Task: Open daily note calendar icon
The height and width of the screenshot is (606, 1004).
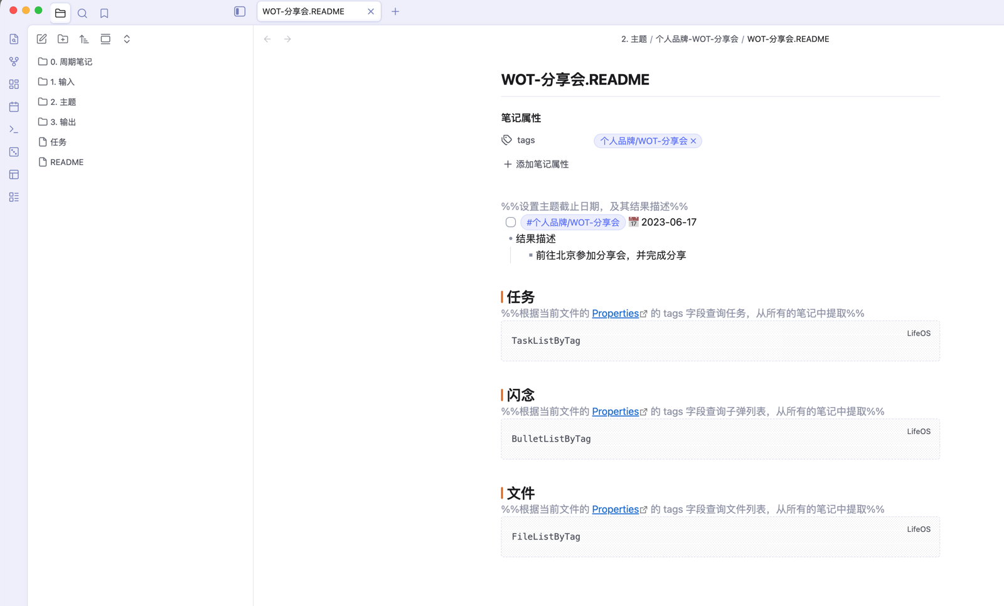Action: 14,107
